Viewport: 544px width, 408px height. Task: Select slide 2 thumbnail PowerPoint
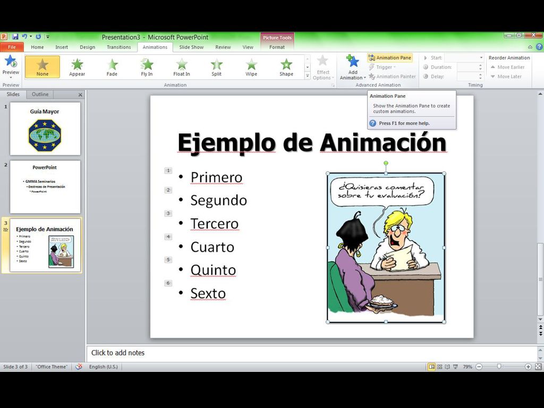[45, 186]
